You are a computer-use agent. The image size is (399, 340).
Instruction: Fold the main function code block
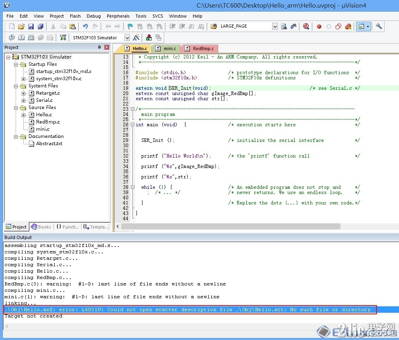[x=132, y=125]
